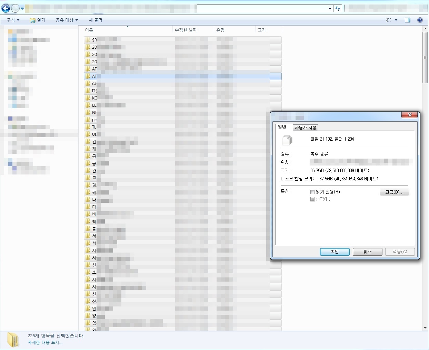This screenshot has height=350, width=429.
Task: Switch to the 사용자 지정 tab
Action: click(x=306, y=127)
